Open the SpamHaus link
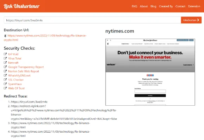Image resolution: width=204 pixels, height=140 pixels. [15, 84]
